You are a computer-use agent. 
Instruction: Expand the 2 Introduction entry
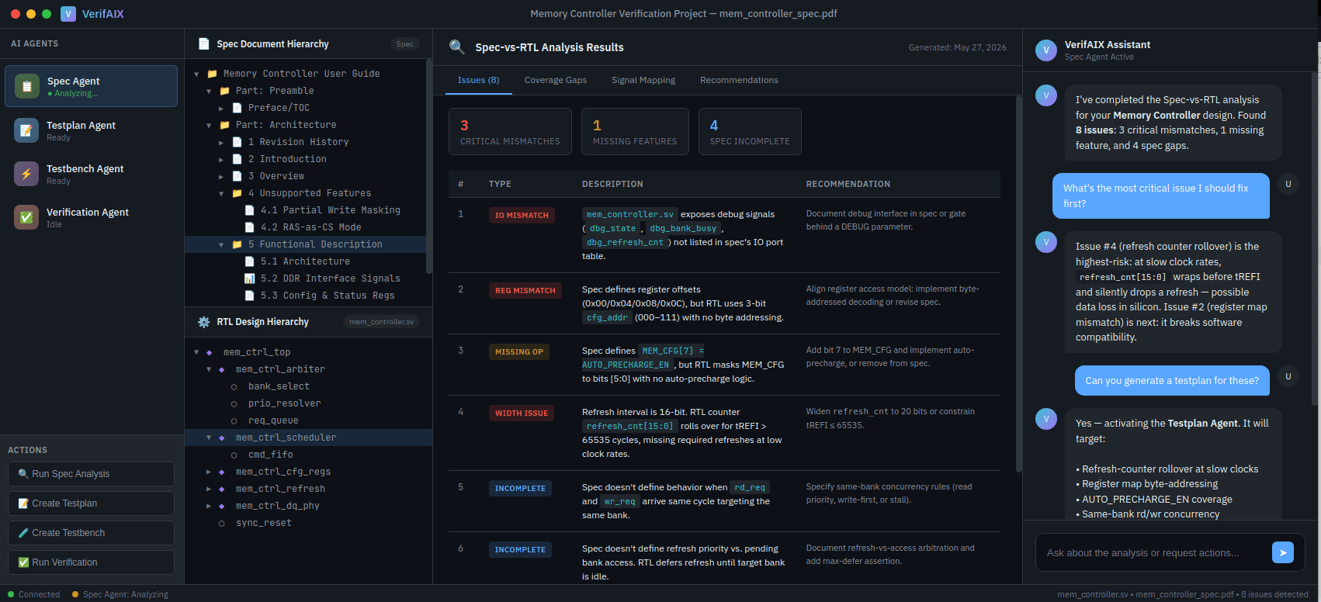pos(222,159)
